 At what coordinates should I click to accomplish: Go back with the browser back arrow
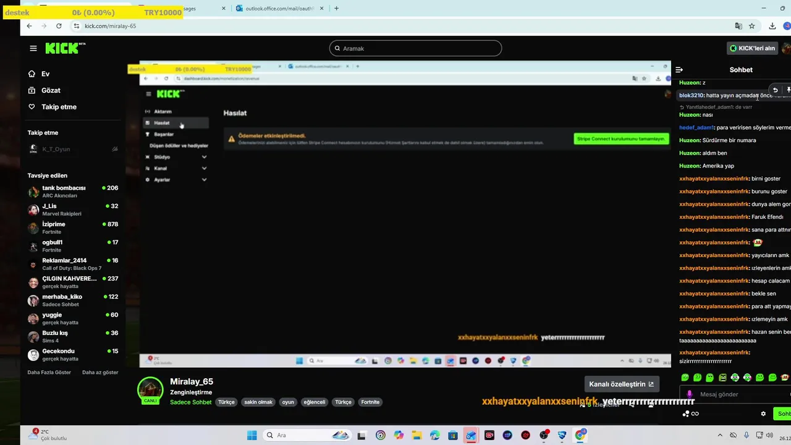tap(29, 26)
